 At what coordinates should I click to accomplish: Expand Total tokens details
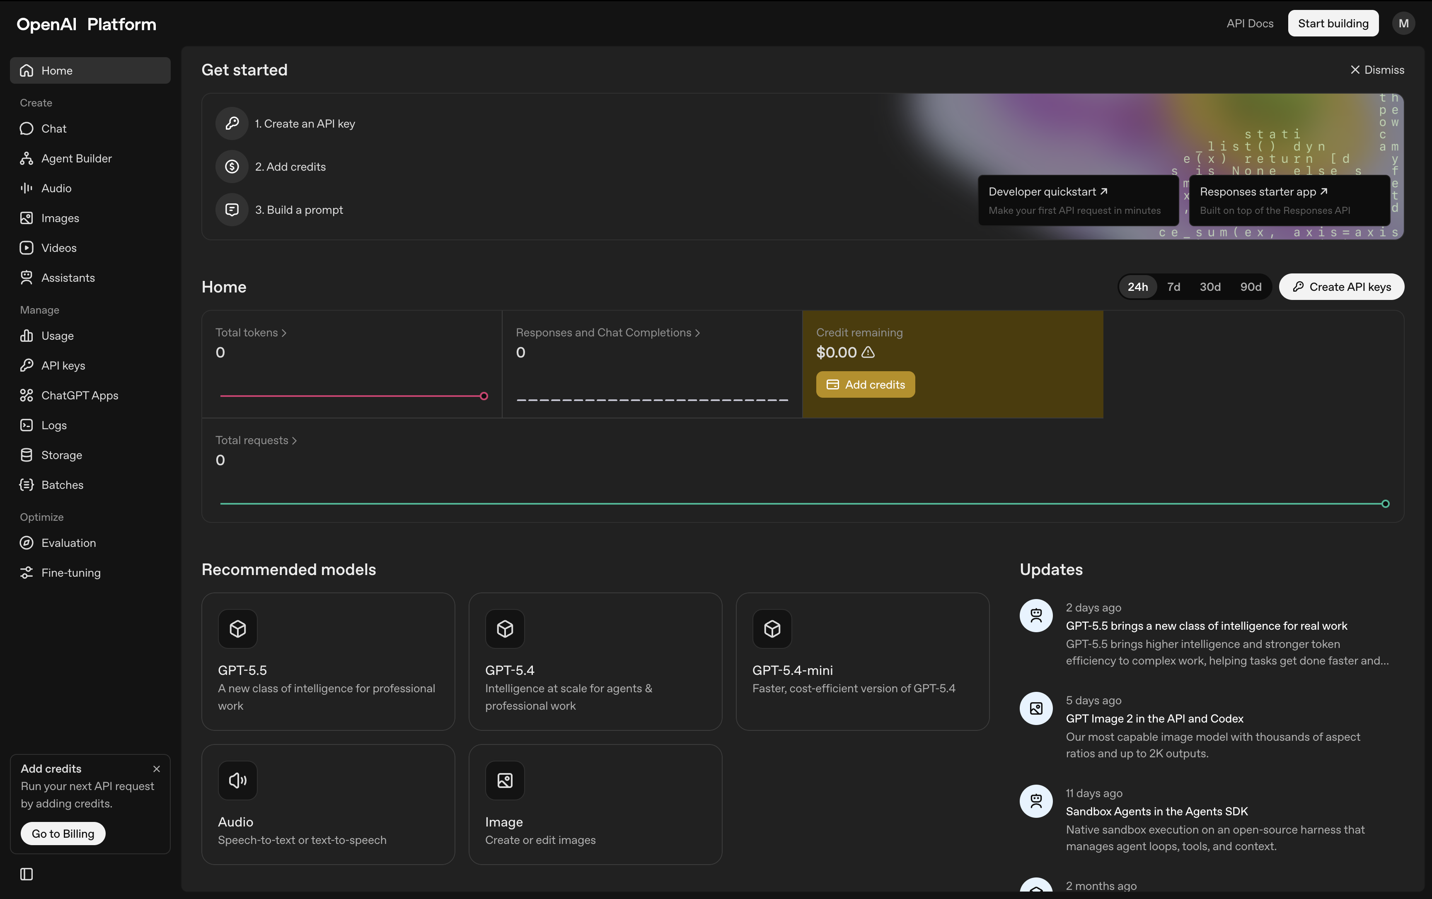pos(251,332)
